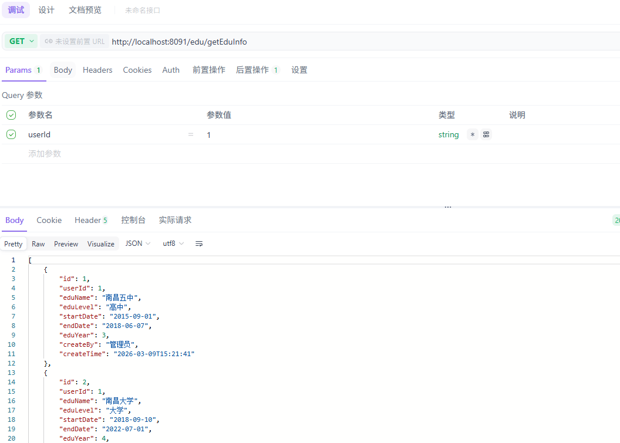Open the Auth tab
The width and height of the screenshot is (620, 443).
coord(171,70)
